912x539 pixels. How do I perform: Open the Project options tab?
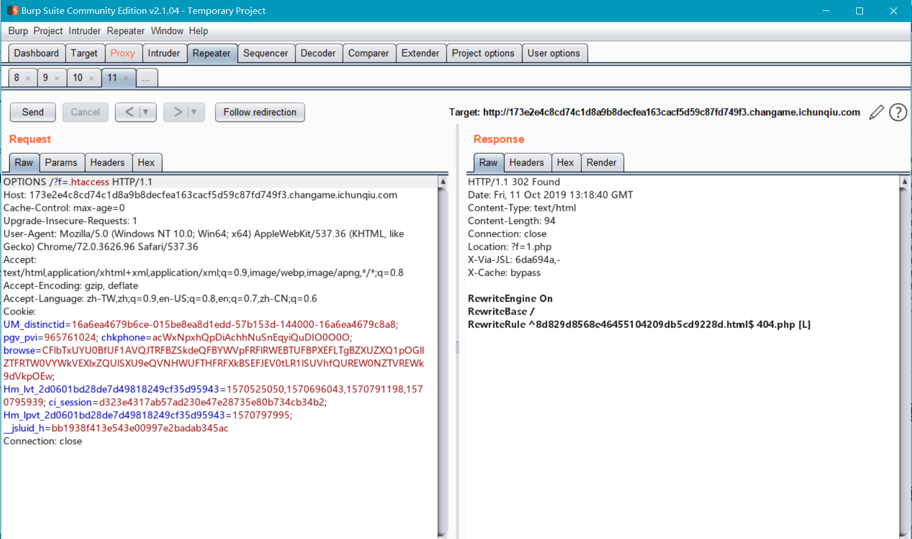[483, 53]
